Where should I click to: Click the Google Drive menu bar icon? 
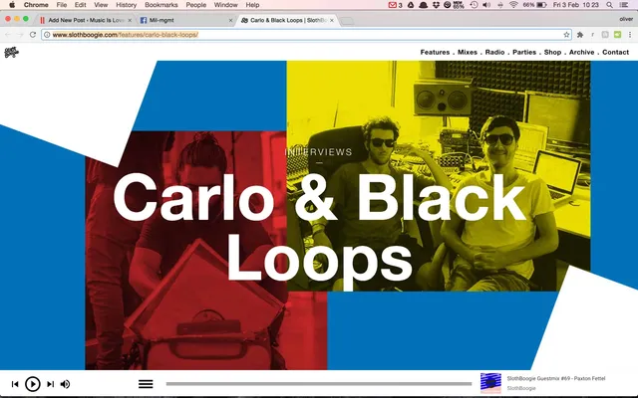tap(411, 5)
